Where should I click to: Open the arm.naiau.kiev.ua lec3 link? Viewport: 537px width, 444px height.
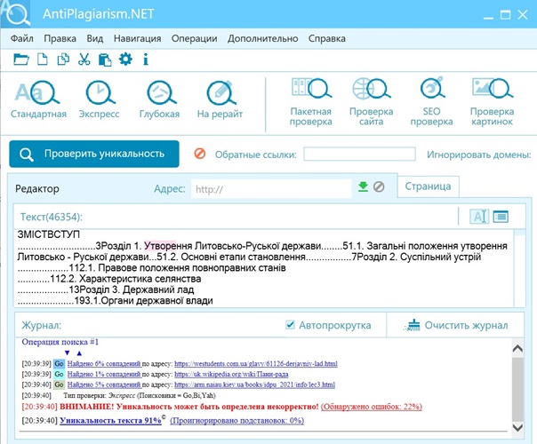[x=254, y=385]
